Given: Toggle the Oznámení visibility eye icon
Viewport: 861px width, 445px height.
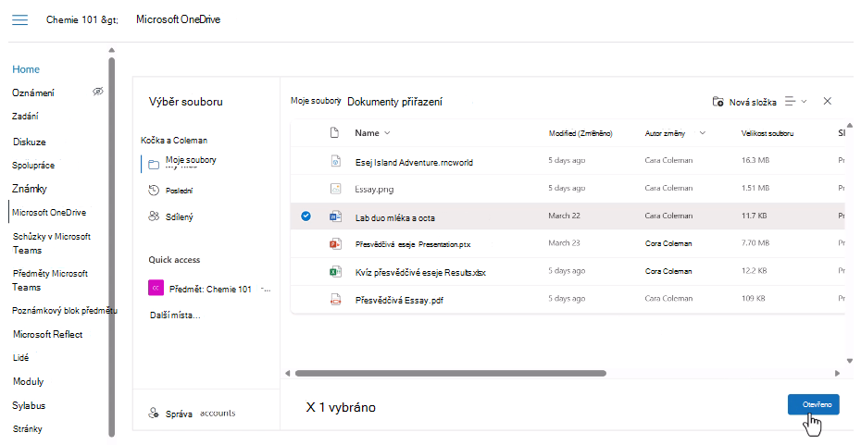Looking at the screenshot, I should coord(98,92).
